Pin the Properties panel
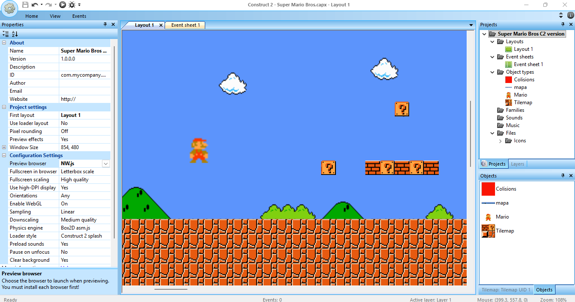 point(105,25)
